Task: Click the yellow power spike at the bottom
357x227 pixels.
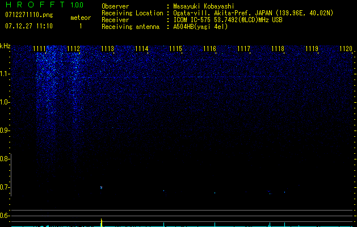Action: (102, 222)
